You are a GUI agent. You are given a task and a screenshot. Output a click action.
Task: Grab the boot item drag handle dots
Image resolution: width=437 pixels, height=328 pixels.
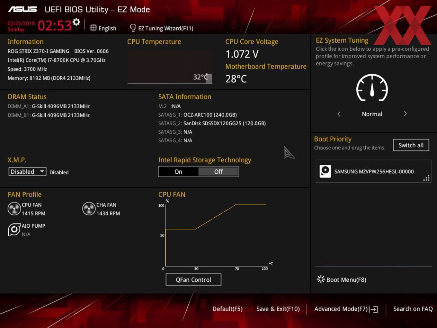coord(426,178)
